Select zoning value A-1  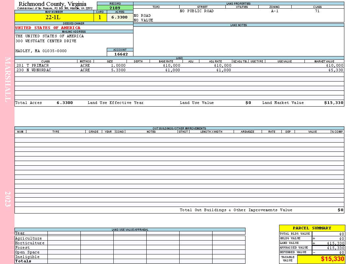275,11
